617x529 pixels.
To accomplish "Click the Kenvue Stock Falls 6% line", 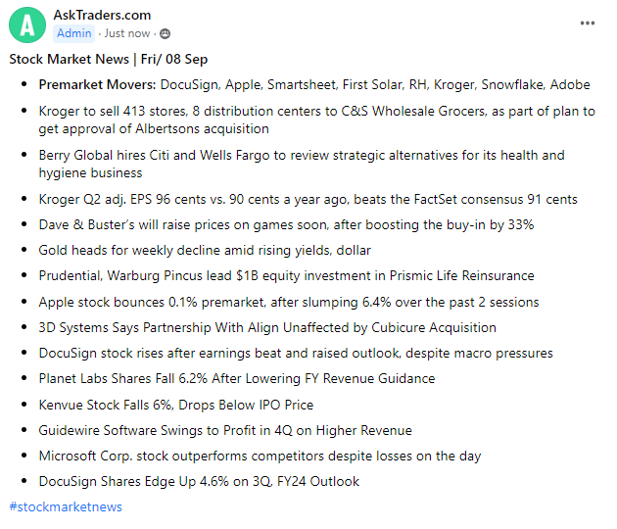I will point(175,404).
